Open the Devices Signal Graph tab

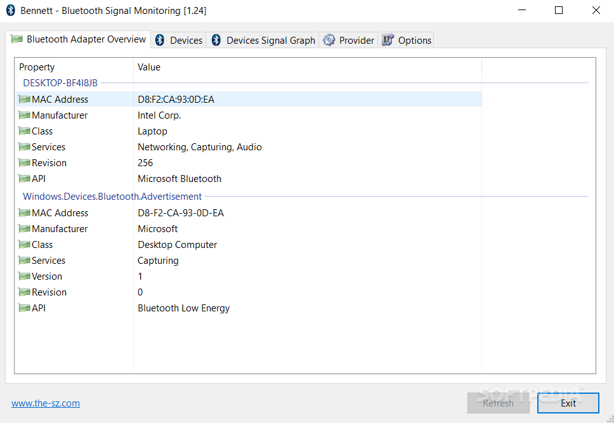(x=263, y=40)
